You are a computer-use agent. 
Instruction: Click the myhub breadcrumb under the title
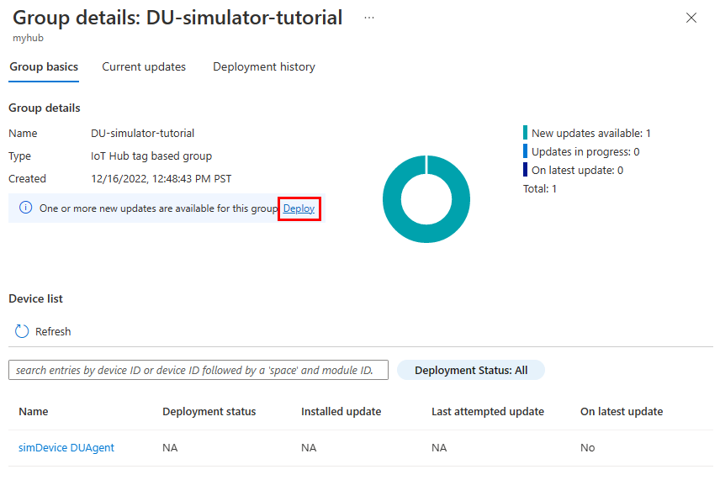tap(28, 37)
